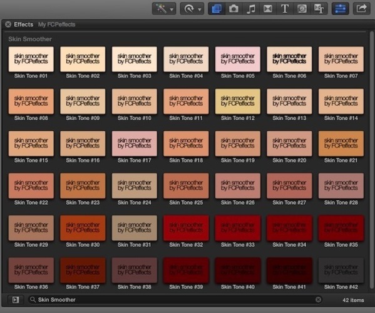Click the Skin Smoother category heading
This screenshot has width=375, height=313.
pos(30,39)
